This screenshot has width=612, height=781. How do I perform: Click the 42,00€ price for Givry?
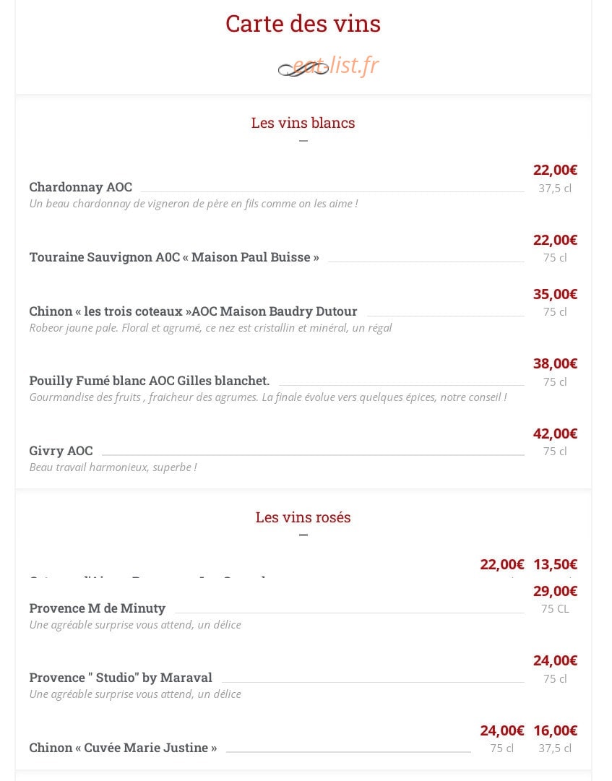tap(555, 433)
